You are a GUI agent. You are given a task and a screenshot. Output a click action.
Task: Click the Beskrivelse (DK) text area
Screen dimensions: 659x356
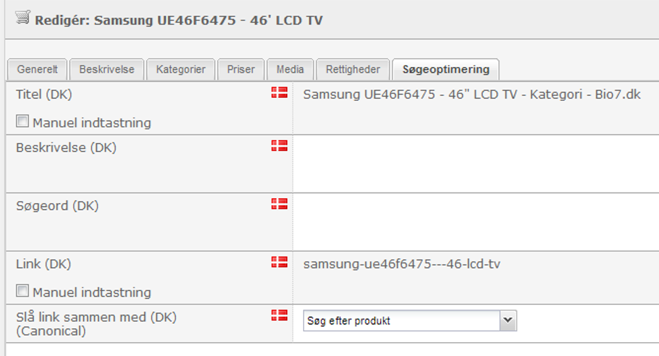click(x=476, y=164)
